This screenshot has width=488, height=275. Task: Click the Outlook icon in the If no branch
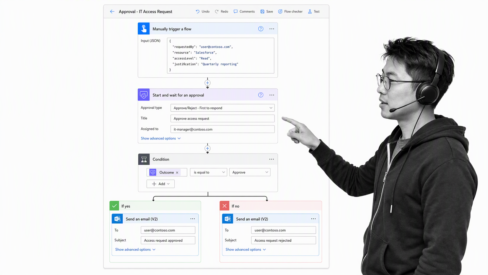click(x=228, y=219)
